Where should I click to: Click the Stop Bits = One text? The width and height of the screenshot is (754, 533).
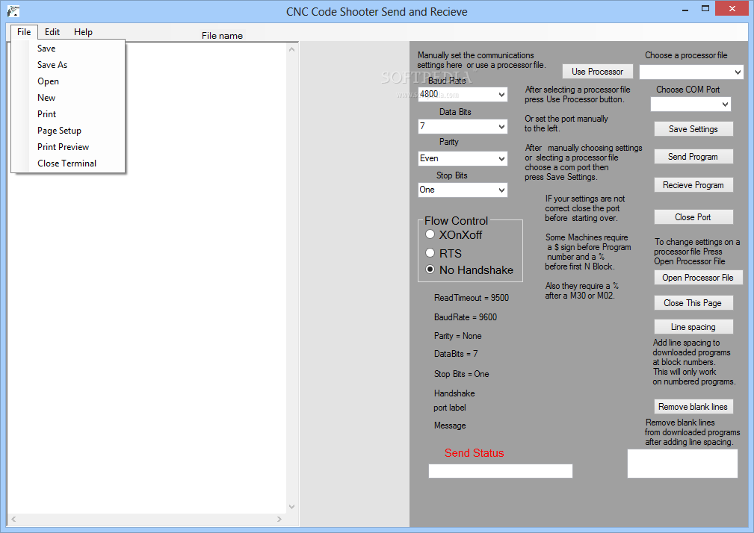(461, 374)
